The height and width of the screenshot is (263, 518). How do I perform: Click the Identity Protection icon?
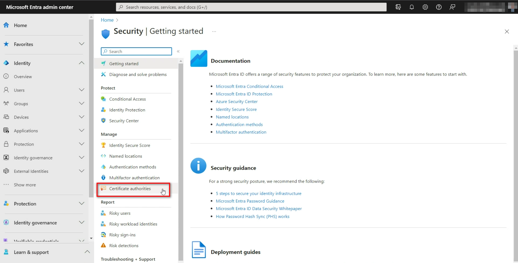(103, 110)
